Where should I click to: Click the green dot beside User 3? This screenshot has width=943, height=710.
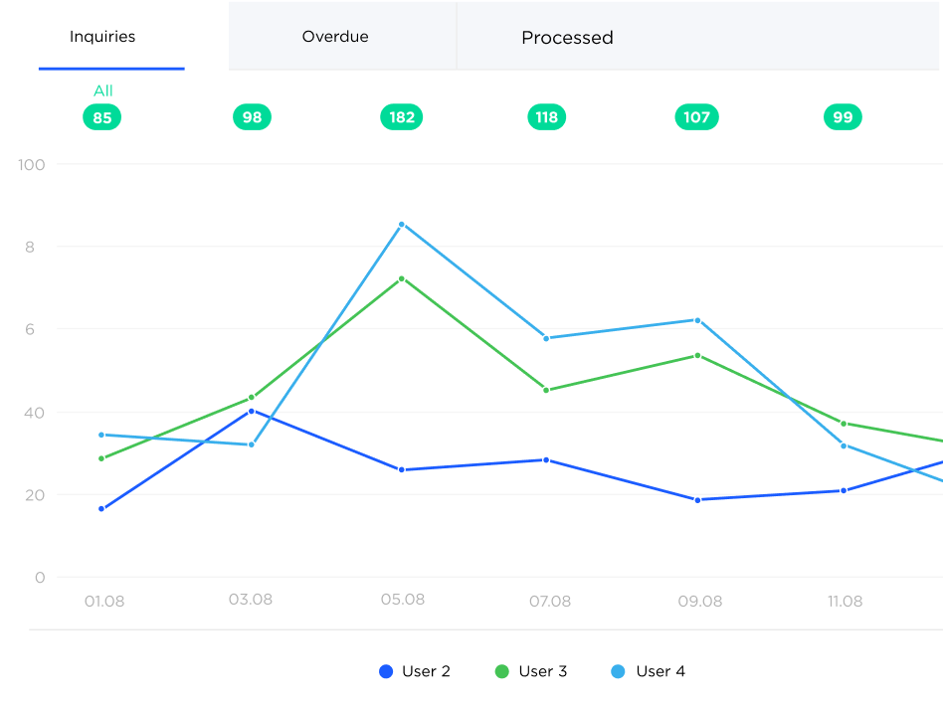501,671
